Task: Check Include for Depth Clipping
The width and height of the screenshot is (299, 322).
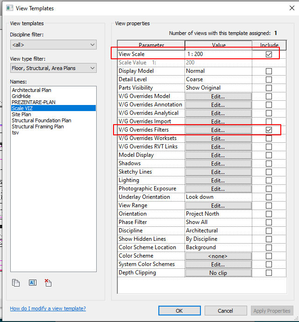Action: (269, 273)
